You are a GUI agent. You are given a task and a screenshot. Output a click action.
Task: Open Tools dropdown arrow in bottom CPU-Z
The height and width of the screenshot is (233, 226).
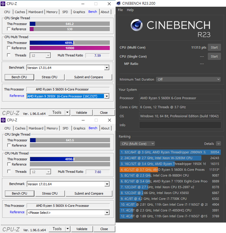(x=68, y=229)
